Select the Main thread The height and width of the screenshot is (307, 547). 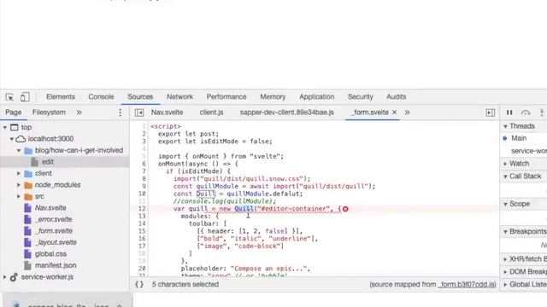click(x=519, y=138)
